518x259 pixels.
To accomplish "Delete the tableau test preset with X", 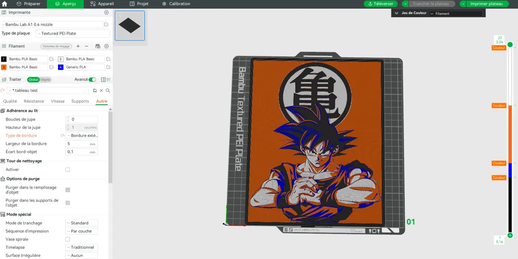I will point(102,90).
